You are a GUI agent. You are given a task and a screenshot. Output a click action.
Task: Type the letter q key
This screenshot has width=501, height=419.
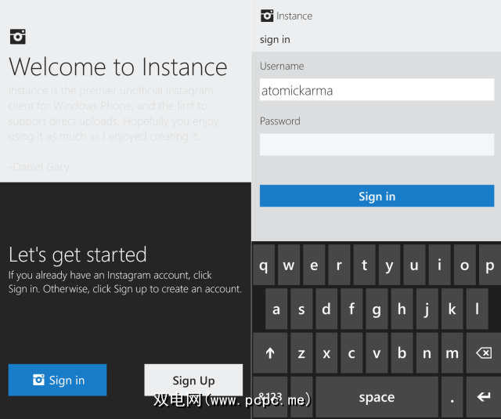point(264,265)
